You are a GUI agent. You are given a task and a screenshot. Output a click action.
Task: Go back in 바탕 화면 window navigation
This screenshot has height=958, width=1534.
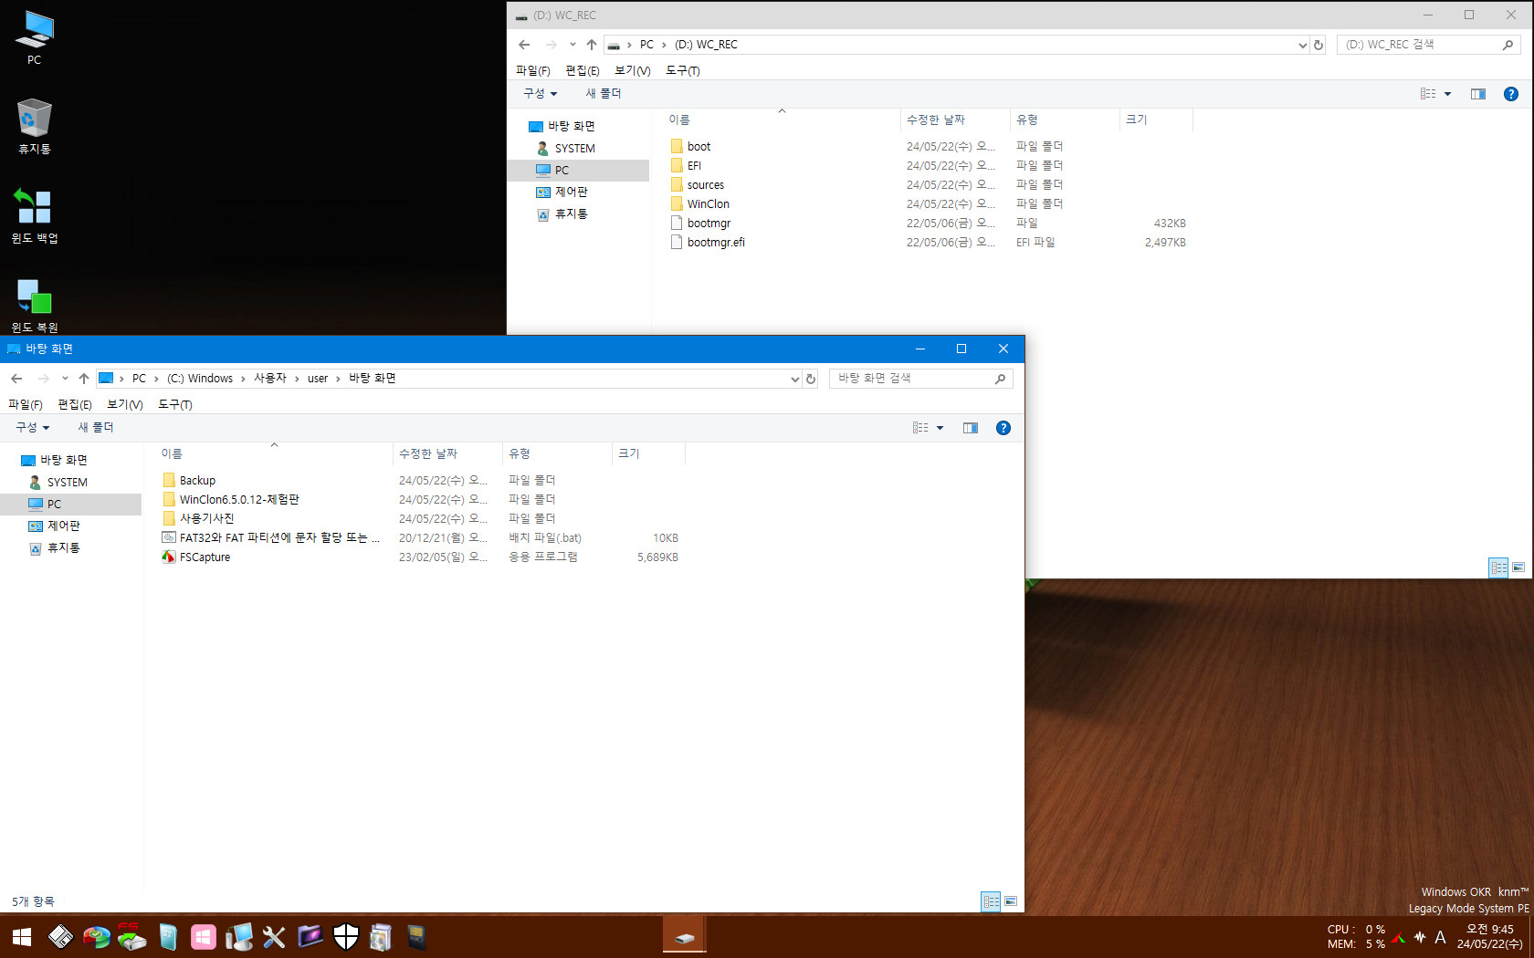click(x=16, y=379)
